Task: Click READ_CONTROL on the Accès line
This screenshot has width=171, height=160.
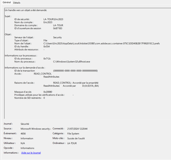Action: pos(43,74)
